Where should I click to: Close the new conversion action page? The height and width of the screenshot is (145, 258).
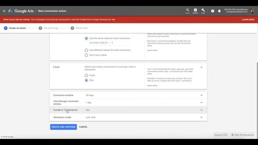pos(4,11)
